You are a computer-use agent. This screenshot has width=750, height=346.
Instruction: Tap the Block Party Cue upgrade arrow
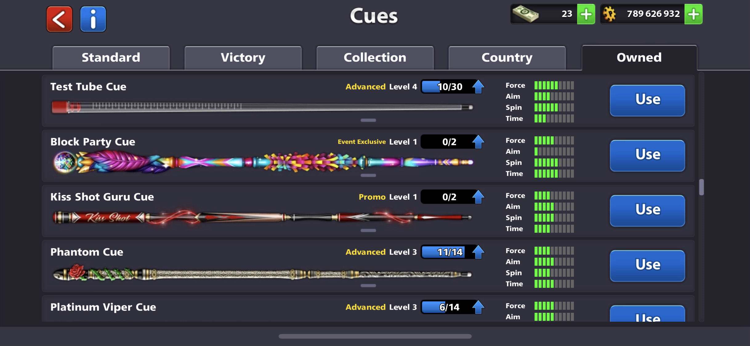pos(478,142)
